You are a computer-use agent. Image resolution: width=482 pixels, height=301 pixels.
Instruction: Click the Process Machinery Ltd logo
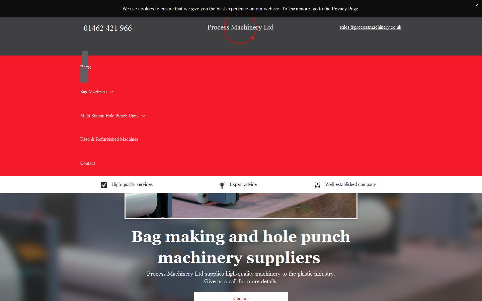[240, 27]
